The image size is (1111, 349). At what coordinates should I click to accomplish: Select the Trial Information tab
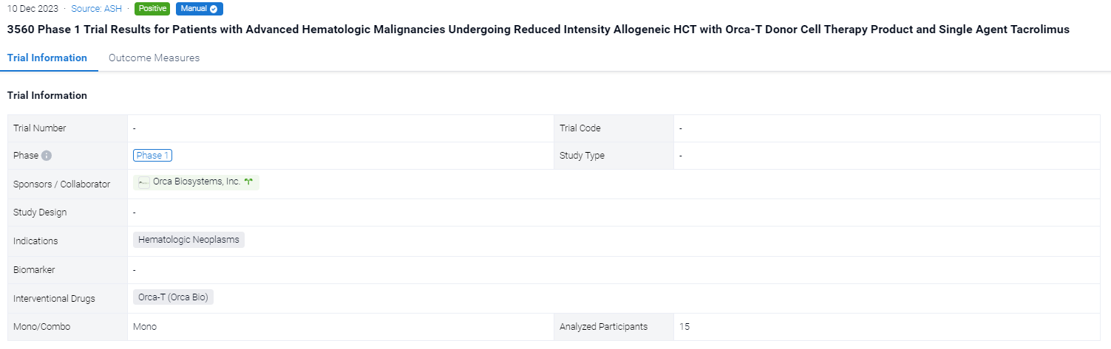click(47, 58)
